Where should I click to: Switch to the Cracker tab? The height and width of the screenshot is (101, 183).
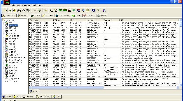pyautogui.click(x=48, y=16)
